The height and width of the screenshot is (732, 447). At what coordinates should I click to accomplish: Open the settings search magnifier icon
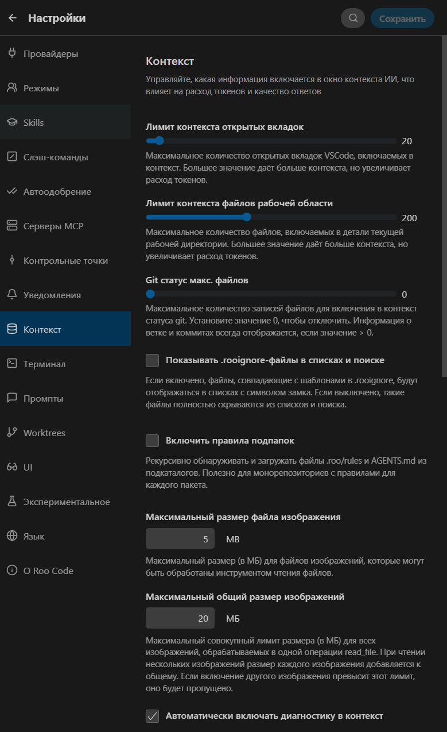click(353, 18)
